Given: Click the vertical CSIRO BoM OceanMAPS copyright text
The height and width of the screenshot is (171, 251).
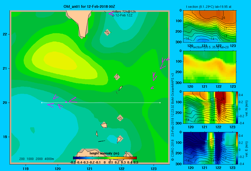Looking at the screenshot, I should 173,117.
